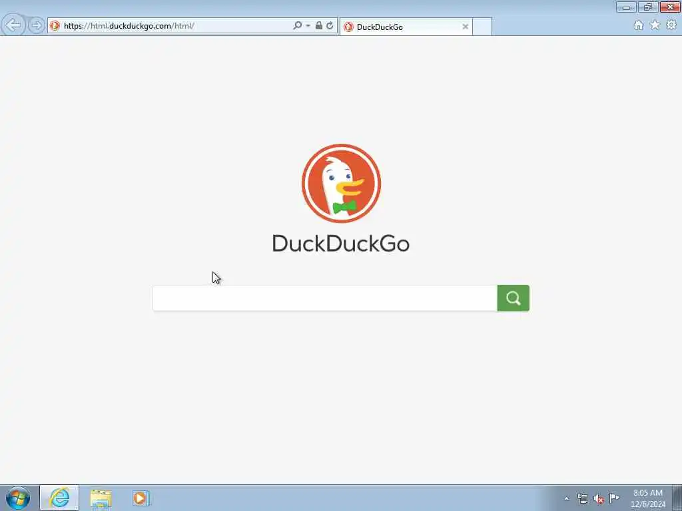Click the browser Back arrow button
This screenshot has width=682, height=511.
tap(13, 25)
